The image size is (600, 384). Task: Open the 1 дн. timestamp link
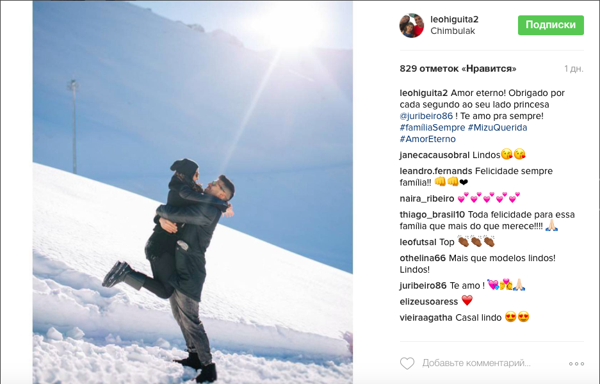tap(574, 69)
